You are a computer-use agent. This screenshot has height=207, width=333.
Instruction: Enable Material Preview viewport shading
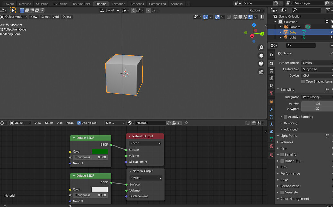pyautogui.click(x=245, y=17)
